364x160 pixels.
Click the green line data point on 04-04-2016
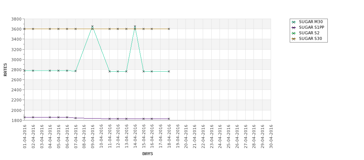(50, 70)
